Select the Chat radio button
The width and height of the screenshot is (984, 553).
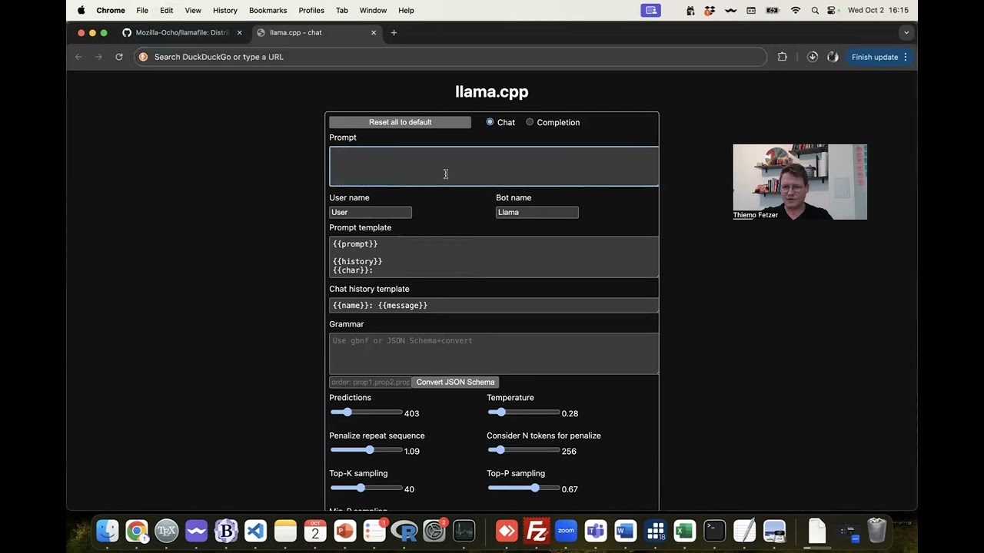coord(490,122)
